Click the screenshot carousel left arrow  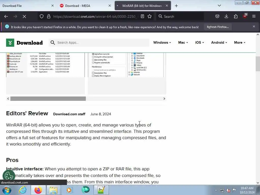tap(8, 99)
